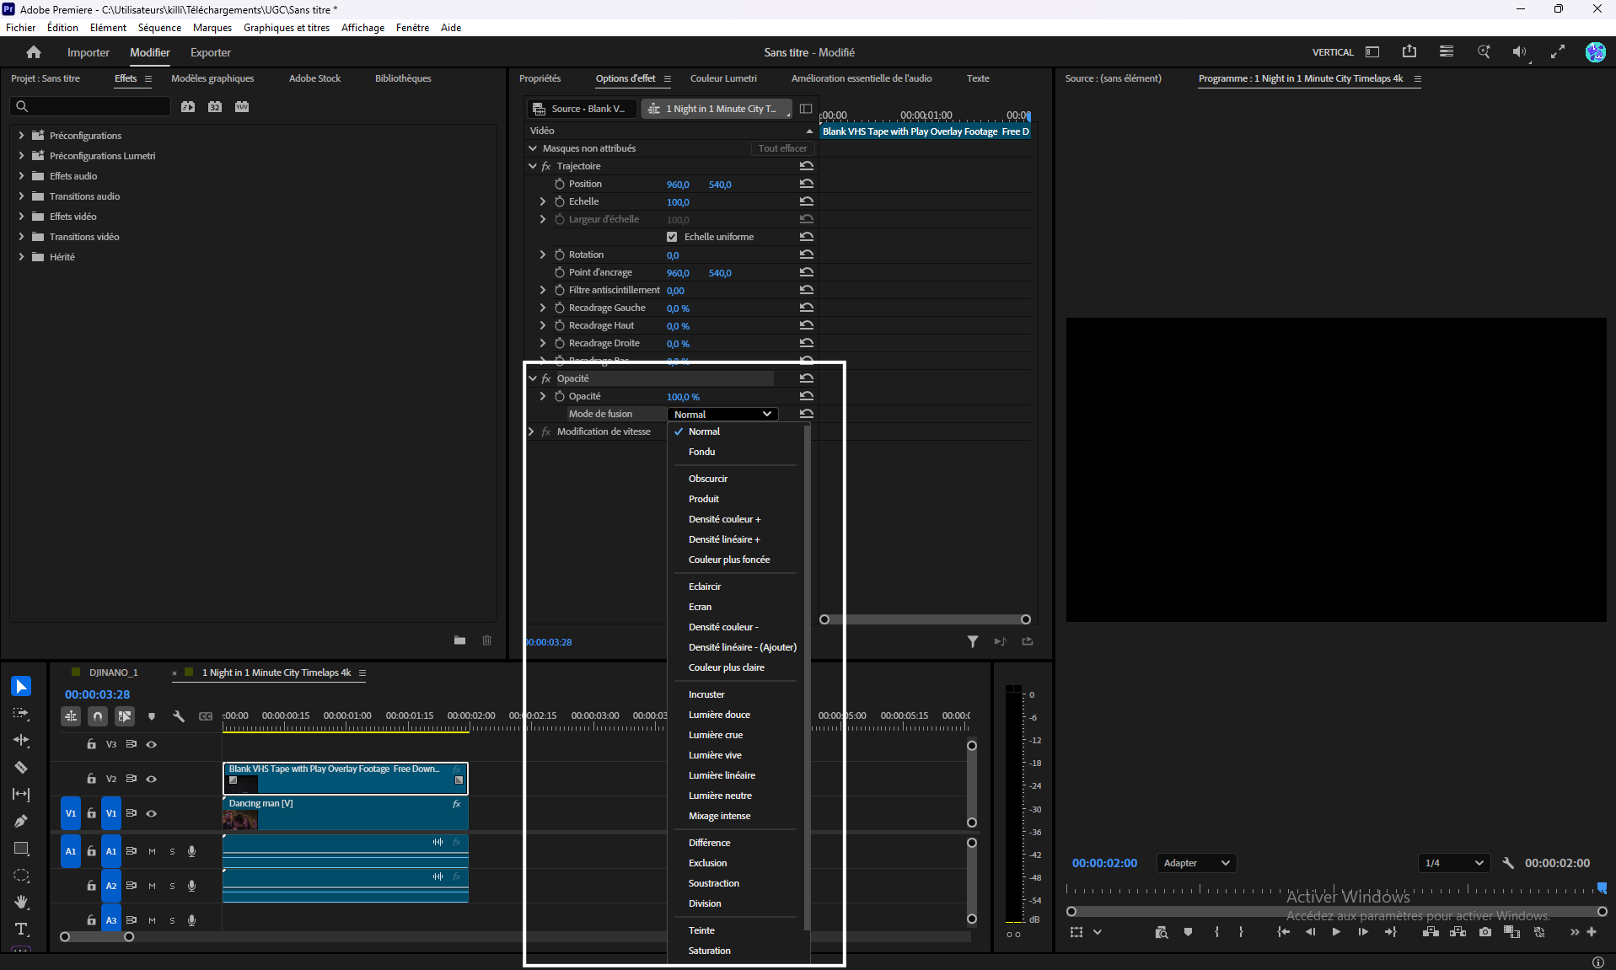Click the VERTICAL workspace label
The height and width of the screenshot is (970, 1616).
click(x=1333, y=52)
